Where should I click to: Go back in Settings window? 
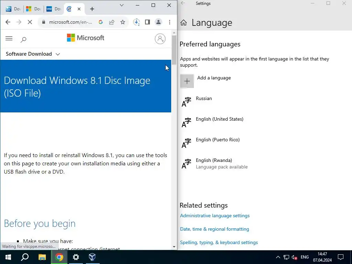pos(183,3)
